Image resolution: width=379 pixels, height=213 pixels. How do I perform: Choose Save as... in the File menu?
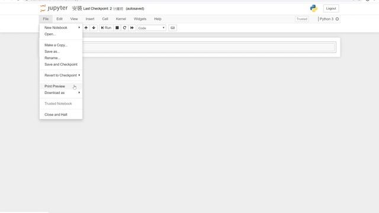(61, 51)
